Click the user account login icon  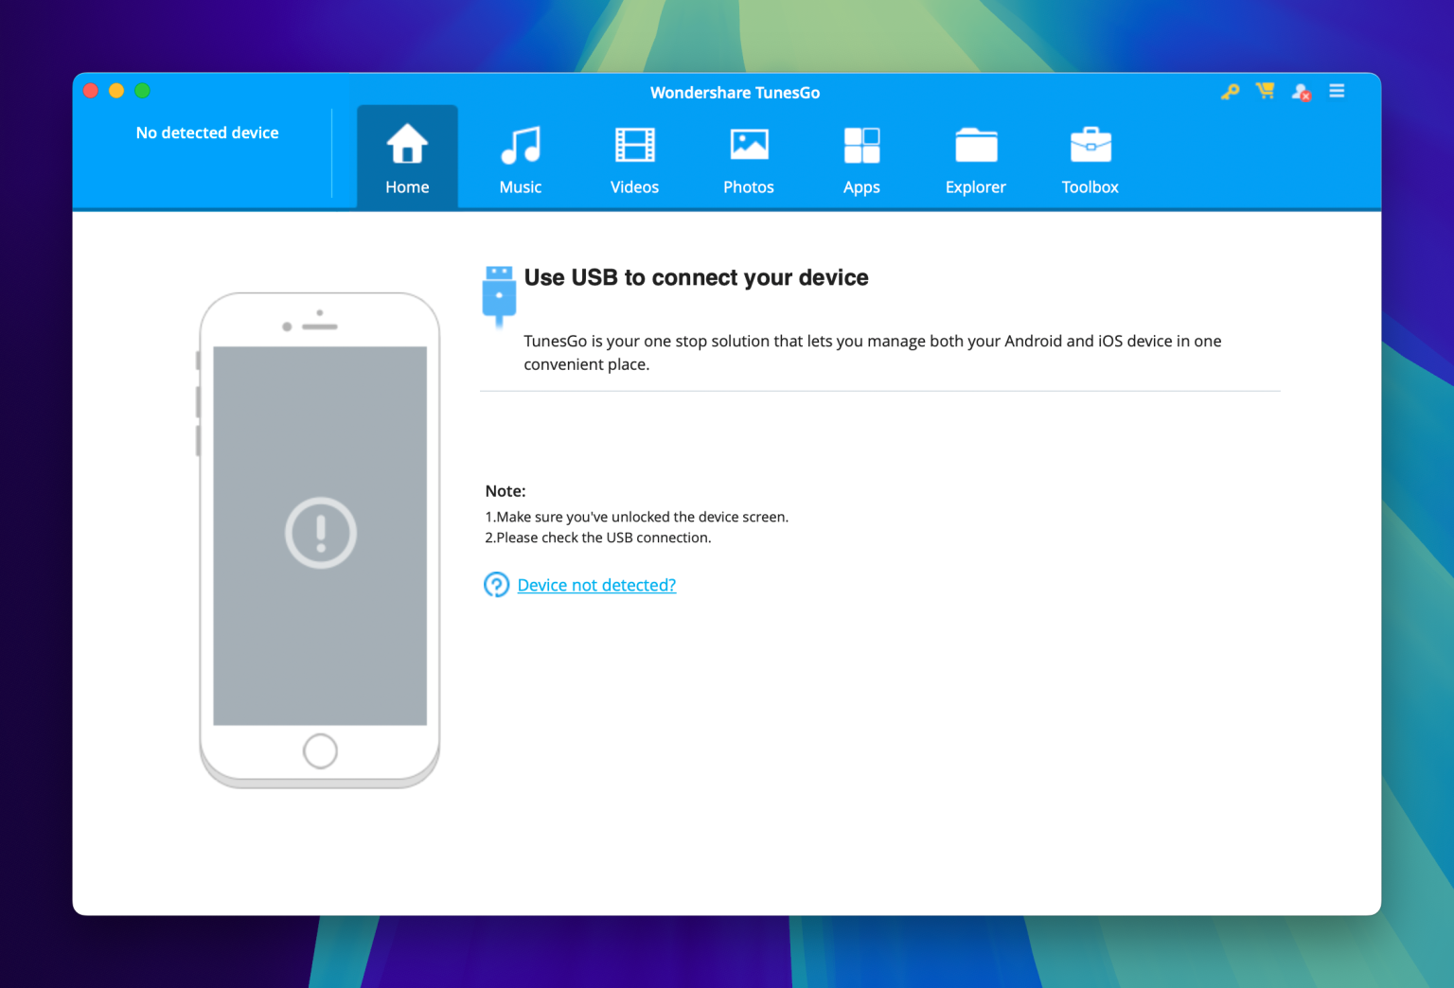coord(1299,91)
